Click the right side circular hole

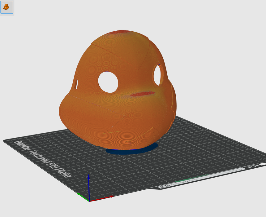pos(158,75)
